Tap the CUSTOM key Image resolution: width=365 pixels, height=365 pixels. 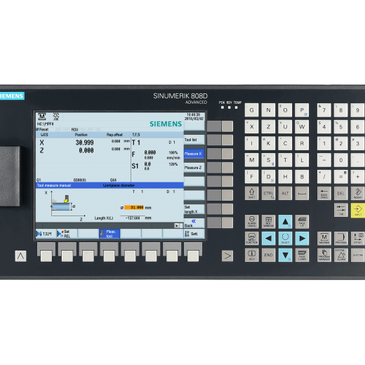[x=358, y=255]
